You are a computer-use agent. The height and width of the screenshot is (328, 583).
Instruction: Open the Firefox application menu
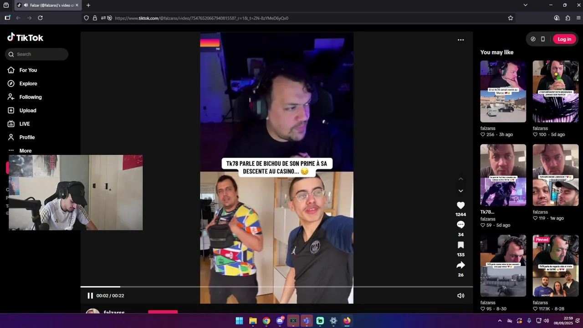(x=578, y=18)
